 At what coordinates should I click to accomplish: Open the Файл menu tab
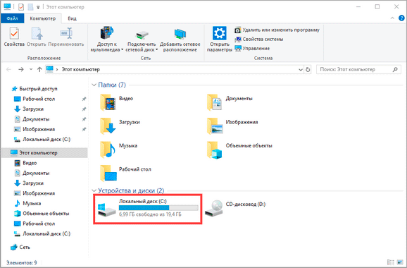tap(12, 18)
